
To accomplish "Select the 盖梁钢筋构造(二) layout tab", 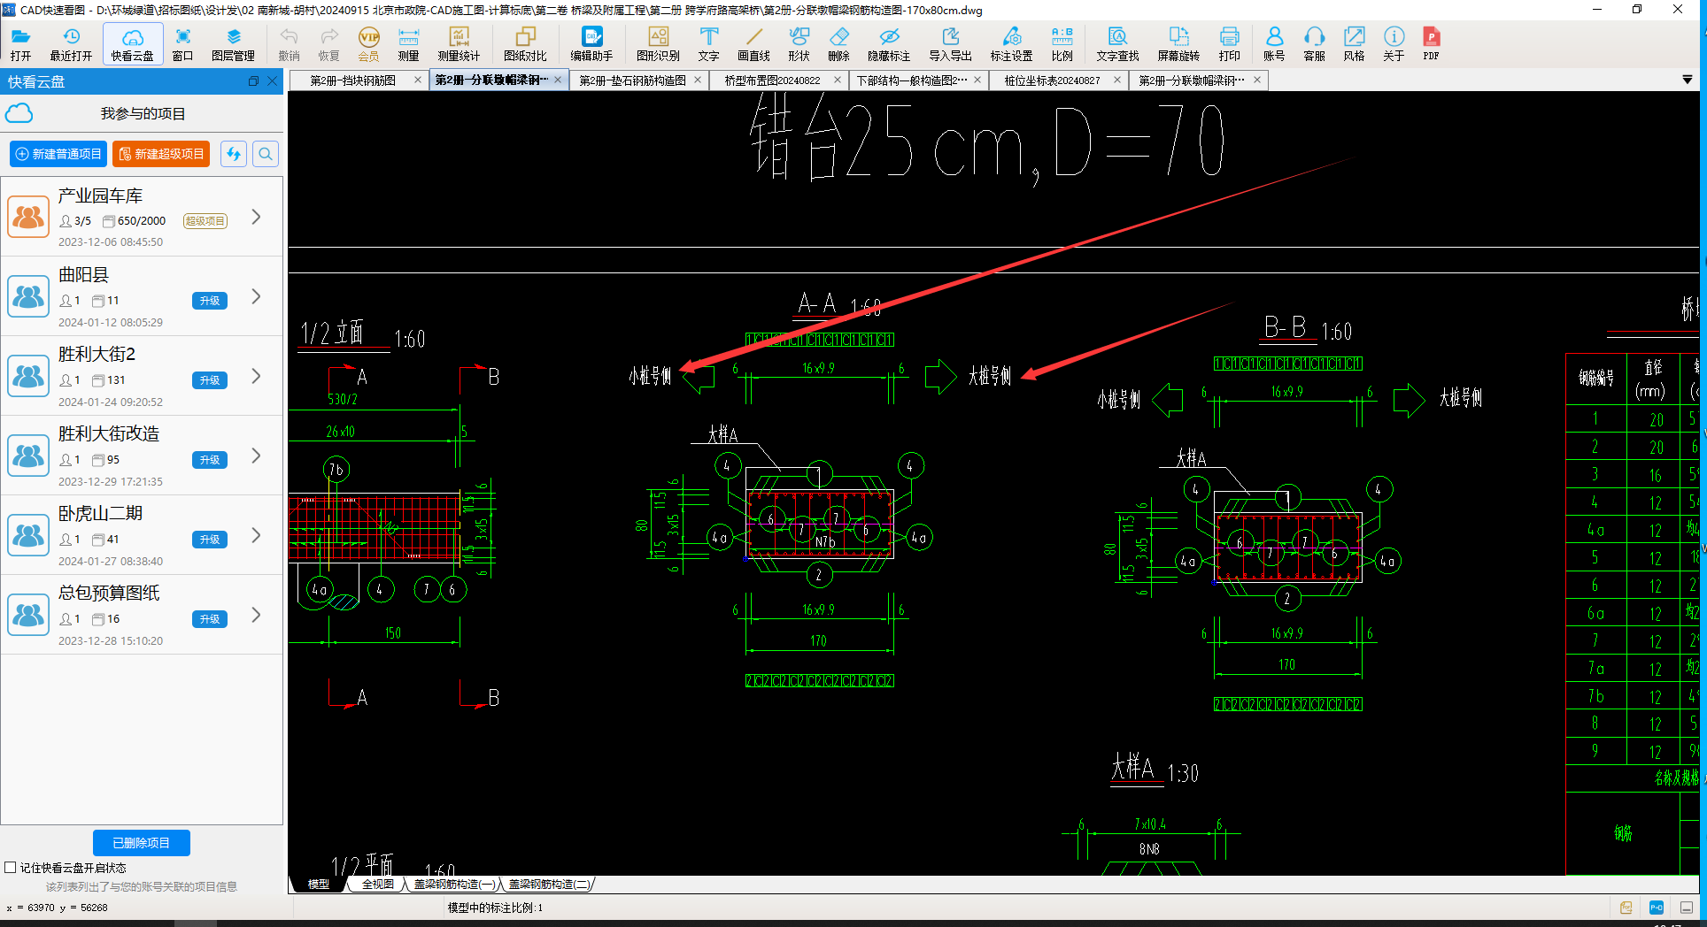I will 549,884.
